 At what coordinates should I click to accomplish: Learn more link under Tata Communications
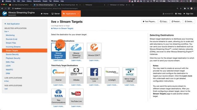59,106
